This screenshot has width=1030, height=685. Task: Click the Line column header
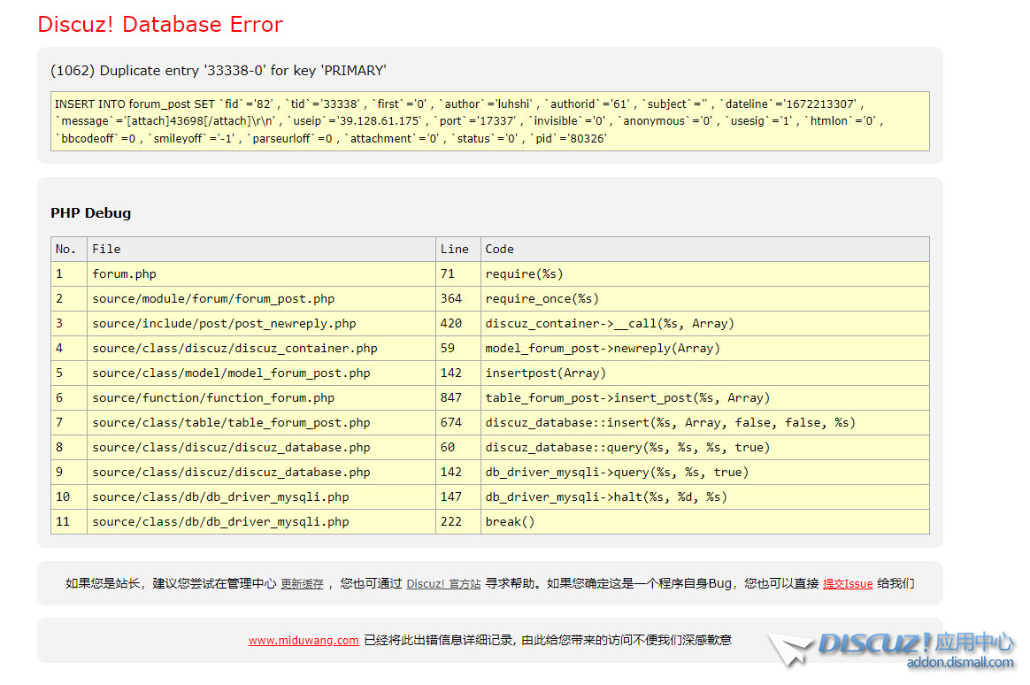[x=457, y=249]
